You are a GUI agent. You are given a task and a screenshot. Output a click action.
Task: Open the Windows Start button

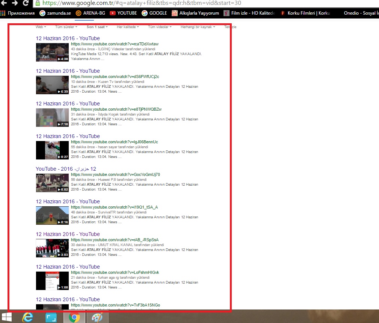pos(7,317)
